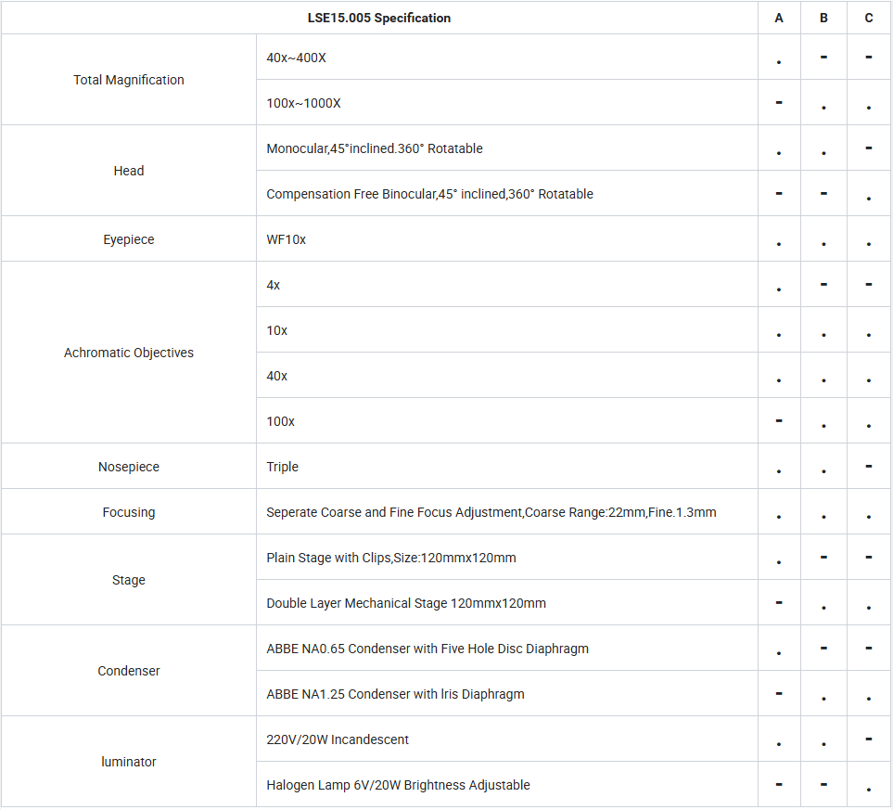Viewport: 893px width, 810px height.
Task: Select ABBE NA1.25 Condenser with Iris cell
Action: pyautogui.click(x=507, y=694)
